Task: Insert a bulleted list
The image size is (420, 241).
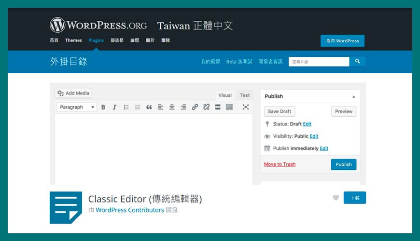Action: pos(126,107)
